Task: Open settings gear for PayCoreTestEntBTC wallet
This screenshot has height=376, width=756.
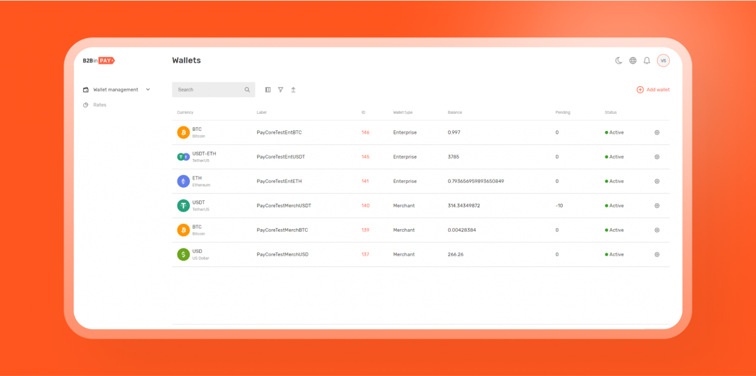Action: click(x=657, y=132)
